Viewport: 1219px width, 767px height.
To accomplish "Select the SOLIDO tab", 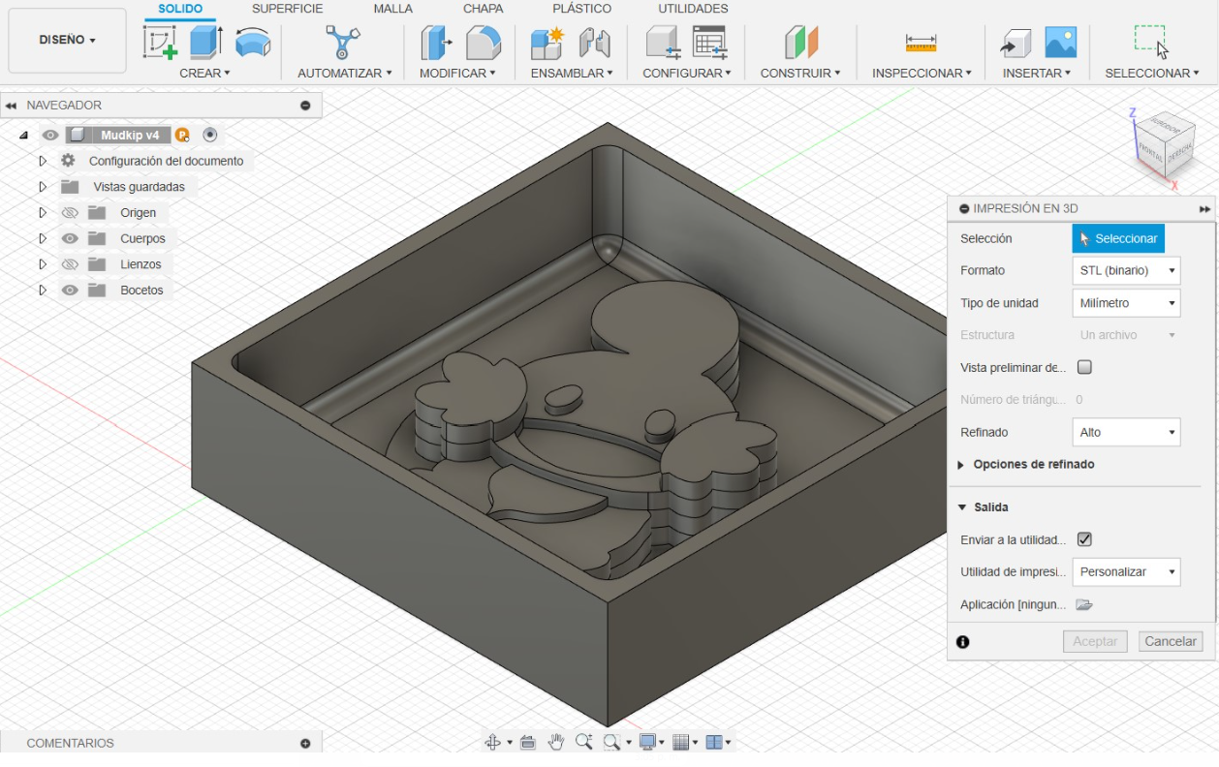I will pyautogui.click(x=180, y=9).
